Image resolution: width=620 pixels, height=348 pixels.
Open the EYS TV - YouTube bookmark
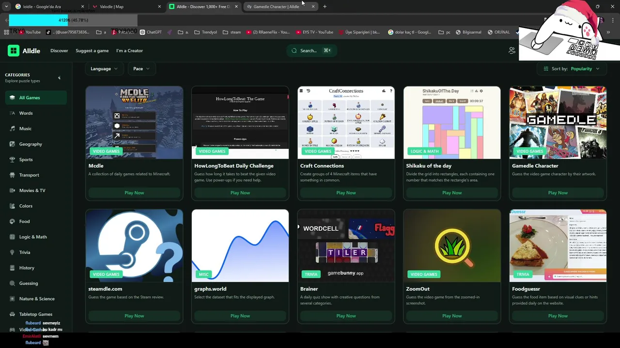click(314, 32)
